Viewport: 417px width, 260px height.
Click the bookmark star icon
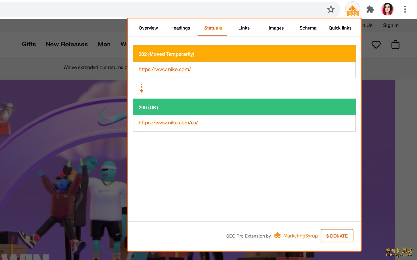click(331, 9)
